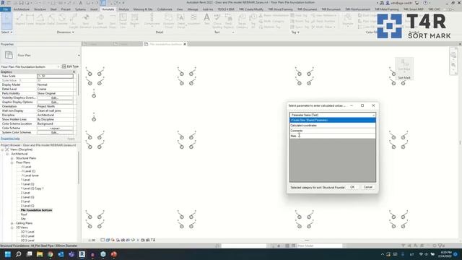Collapse the Graphics section in Properties
This screenshot has height=260, width=462.
(x=74, y=71)
